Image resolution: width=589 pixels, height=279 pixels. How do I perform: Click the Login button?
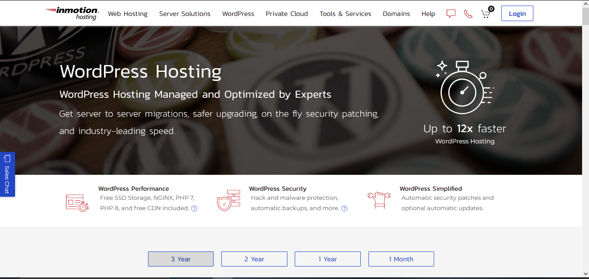coord(517,13)
